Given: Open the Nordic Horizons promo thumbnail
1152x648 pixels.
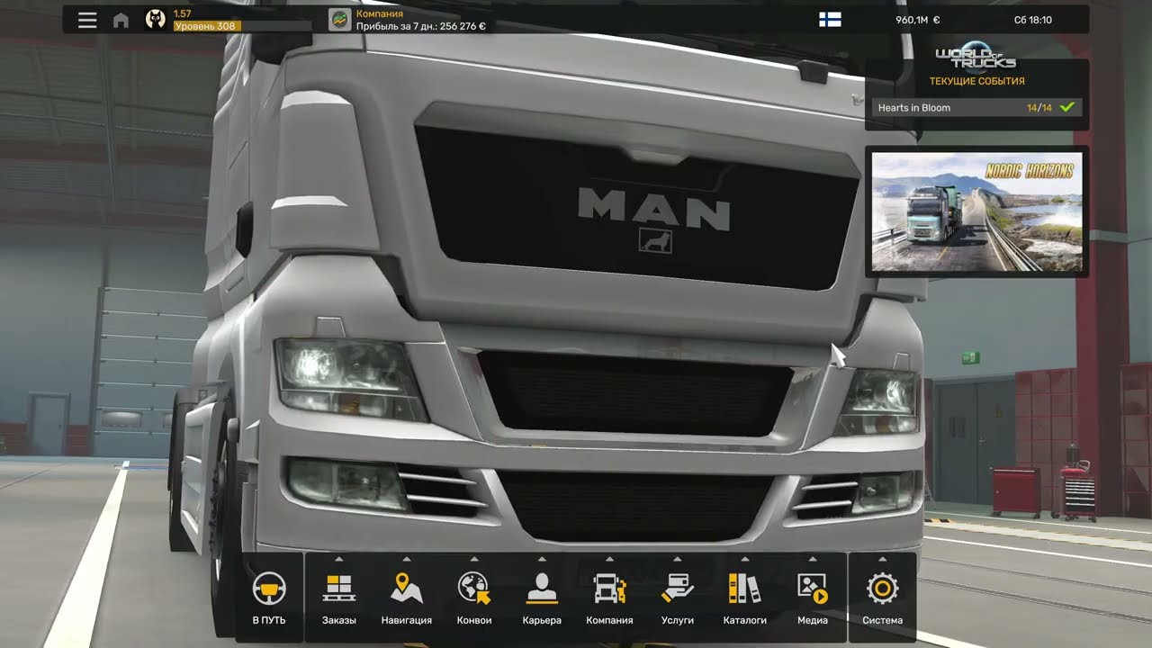Looking at the screenshot, I should click(x=976, y=211).
